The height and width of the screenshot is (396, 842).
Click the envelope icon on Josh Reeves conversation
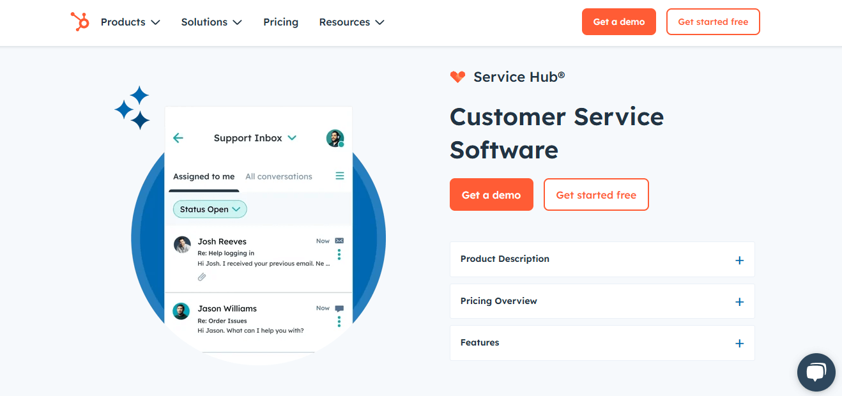tap(338, 241)
